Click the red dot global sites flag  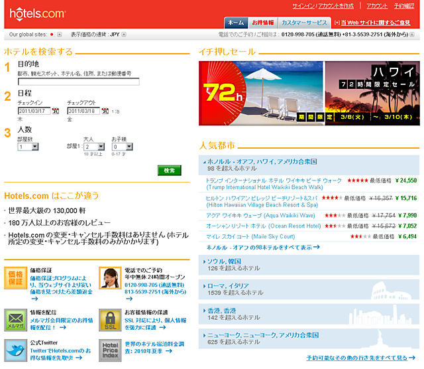(x=52, y=35)
